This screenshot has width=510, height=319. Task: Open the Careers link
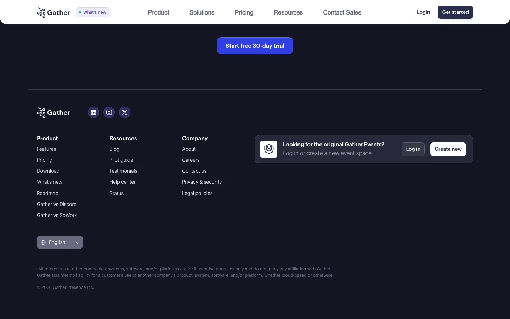191,160
